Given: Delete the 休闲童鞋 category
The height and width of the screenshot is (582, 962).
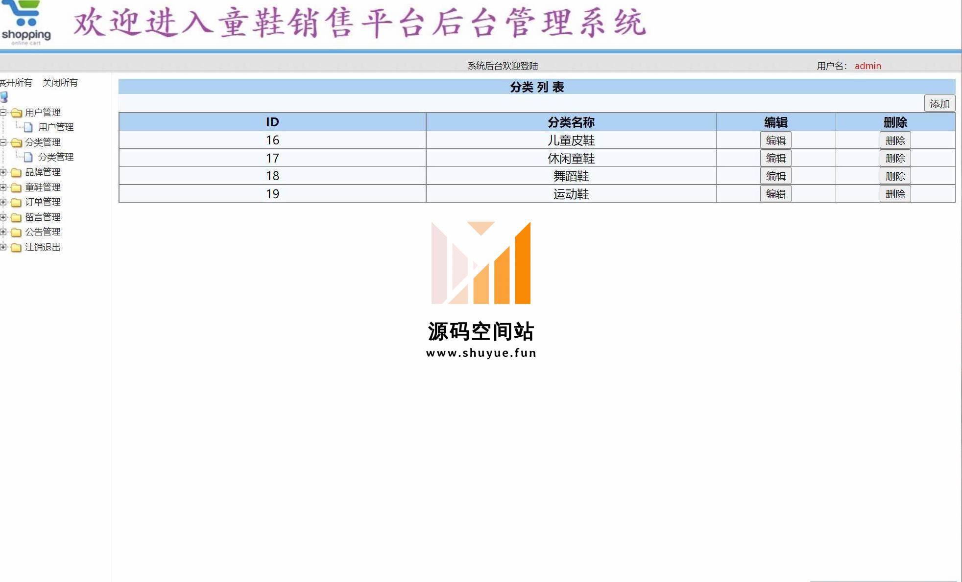Looking at the screenshot, I should [x=895, y=158].
